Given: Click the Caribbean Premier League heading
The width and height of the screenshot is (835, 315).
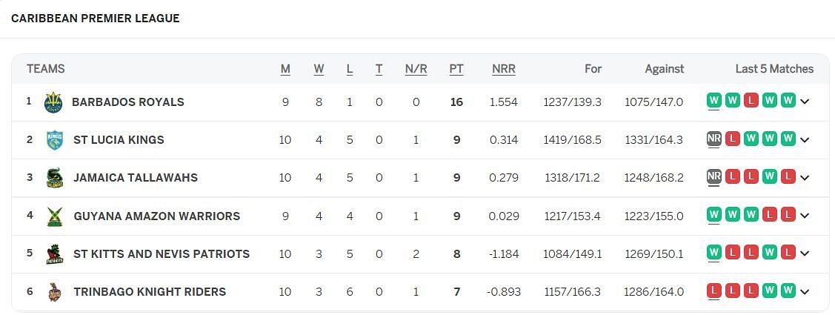Looking at the screenshot, I should (96, 18).
